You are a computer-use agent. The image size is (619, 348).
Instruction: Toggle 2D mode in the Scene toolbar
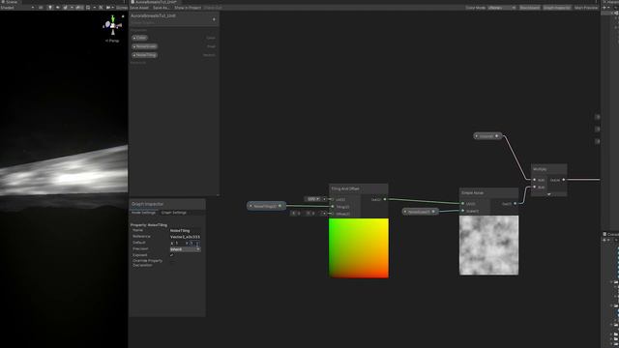(41, 8)
